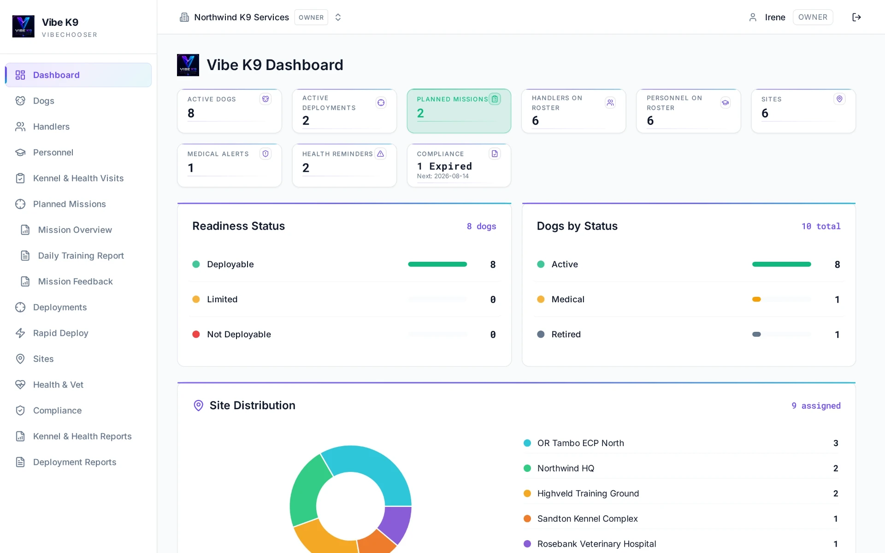Open the Active Deployments stat card
This screenshot has height=553, width=885.
tap(344, 111)
